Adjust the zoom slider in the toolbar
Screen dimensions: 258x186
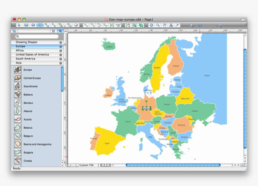point(200,25)
